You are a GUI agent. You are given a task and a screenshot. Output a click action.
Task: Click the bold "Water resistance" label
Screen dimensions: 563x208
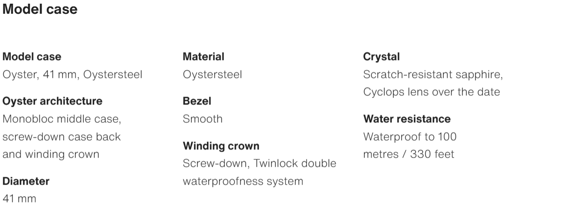tap(407, 119)
